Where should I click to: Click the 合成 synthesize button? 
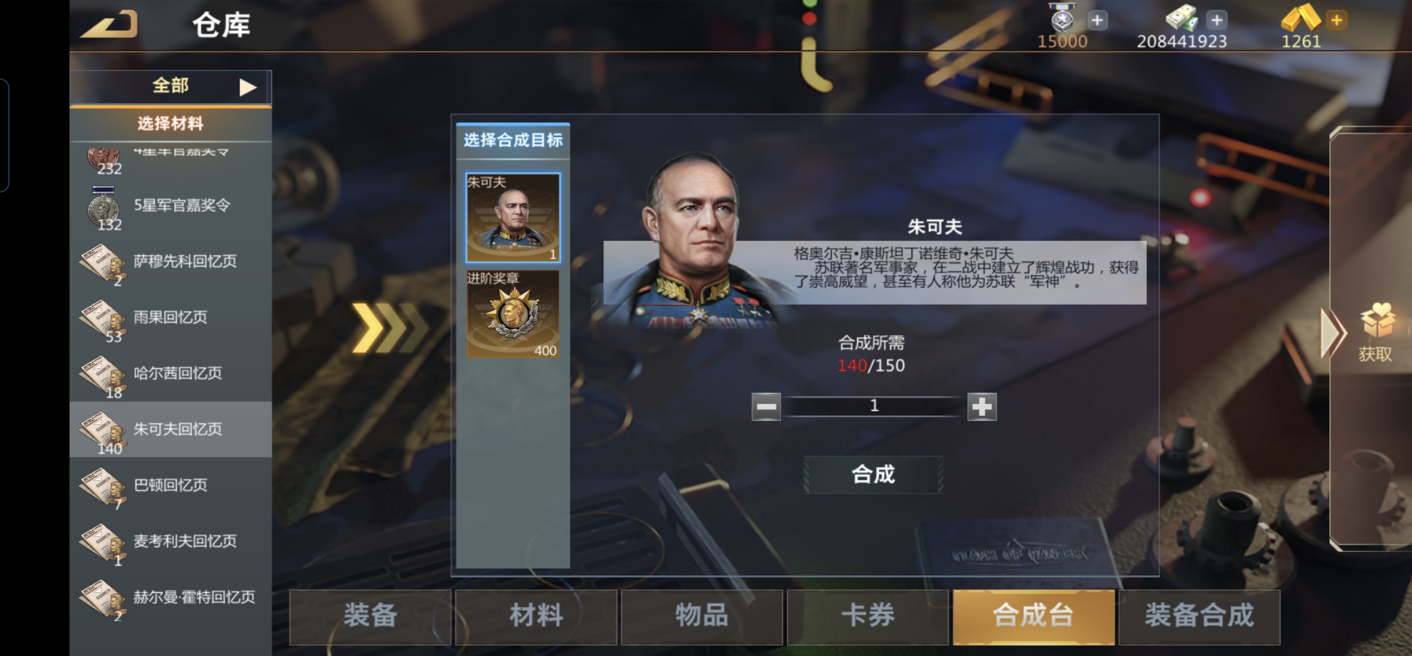coord(873,474)
